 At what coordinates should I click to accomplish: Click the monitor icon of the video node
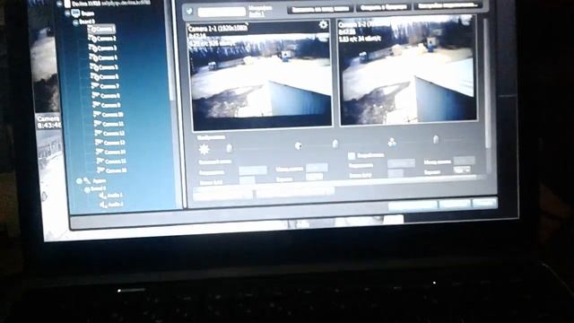[x=75, y=13]
